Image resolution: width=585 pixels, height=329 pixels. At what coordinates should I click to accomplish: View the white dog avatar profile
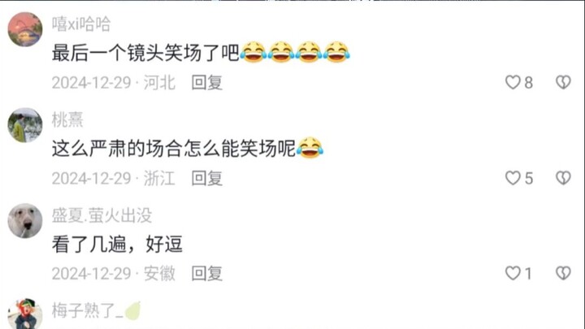pyautogui.click(x=25, y=221)
